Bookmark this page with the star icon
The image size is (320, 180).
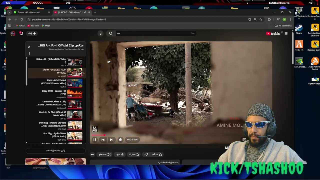pos(260,19)
